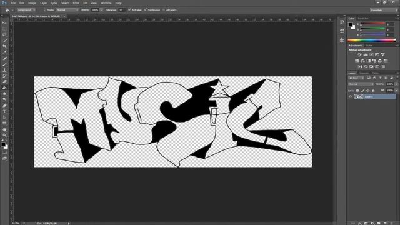This screenshot has height=225, width=400.
Task: Select the Horizontal Type tool
Action: pos(4,111)
